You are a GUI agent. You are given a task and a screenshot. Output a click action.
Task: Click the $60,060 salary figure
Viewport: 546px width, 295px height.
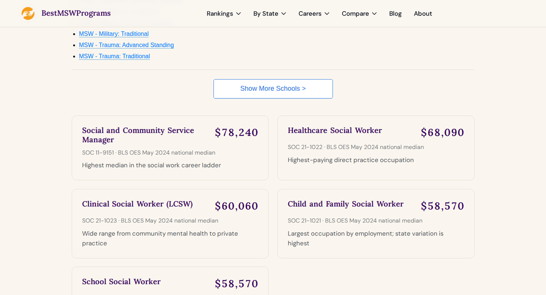coord(237,206)
